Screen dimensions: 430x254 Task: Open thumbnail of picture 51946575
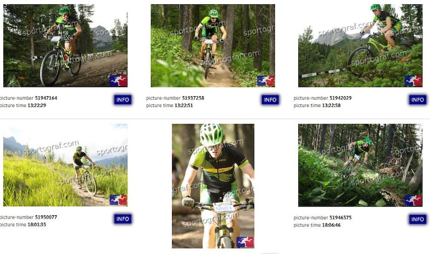tap(360, 165)
